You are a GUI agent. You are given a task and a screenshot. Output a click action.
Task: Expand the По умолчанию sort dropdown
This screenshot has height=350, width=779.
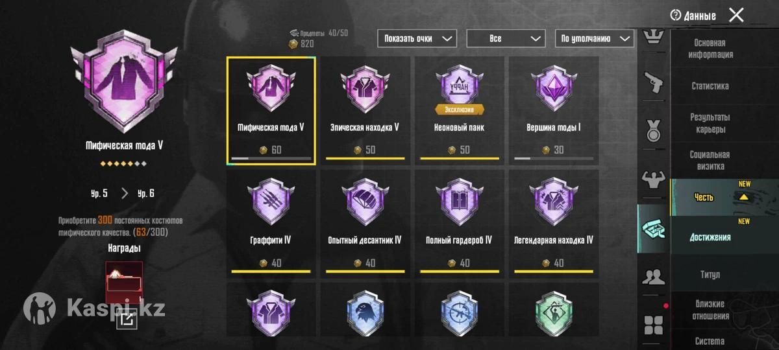click(595, 38)
